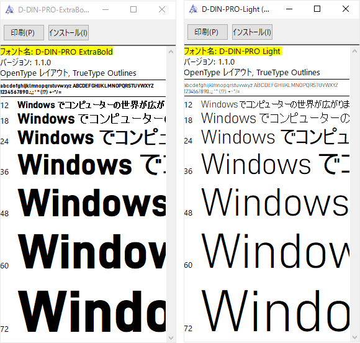
Task: Click size label 18 in ExtraBold window
Action: click(4, 121)
